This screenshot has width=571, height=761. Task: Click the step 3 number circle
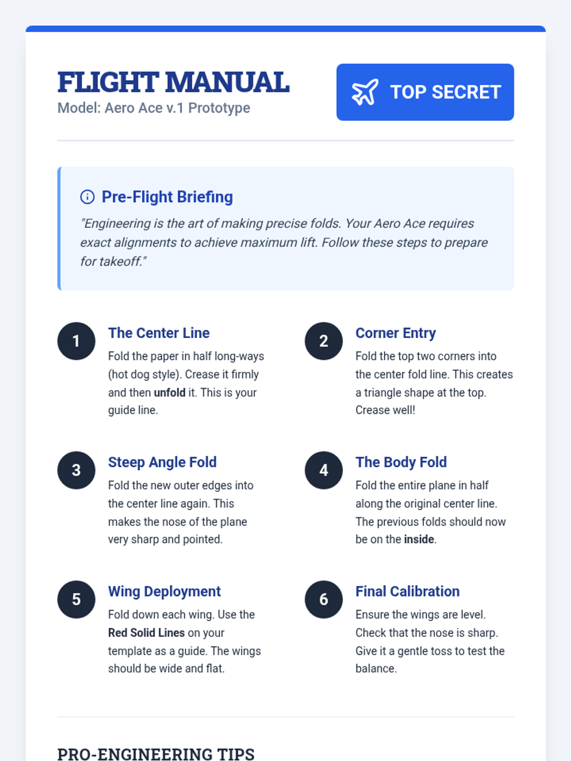point(76,470)
